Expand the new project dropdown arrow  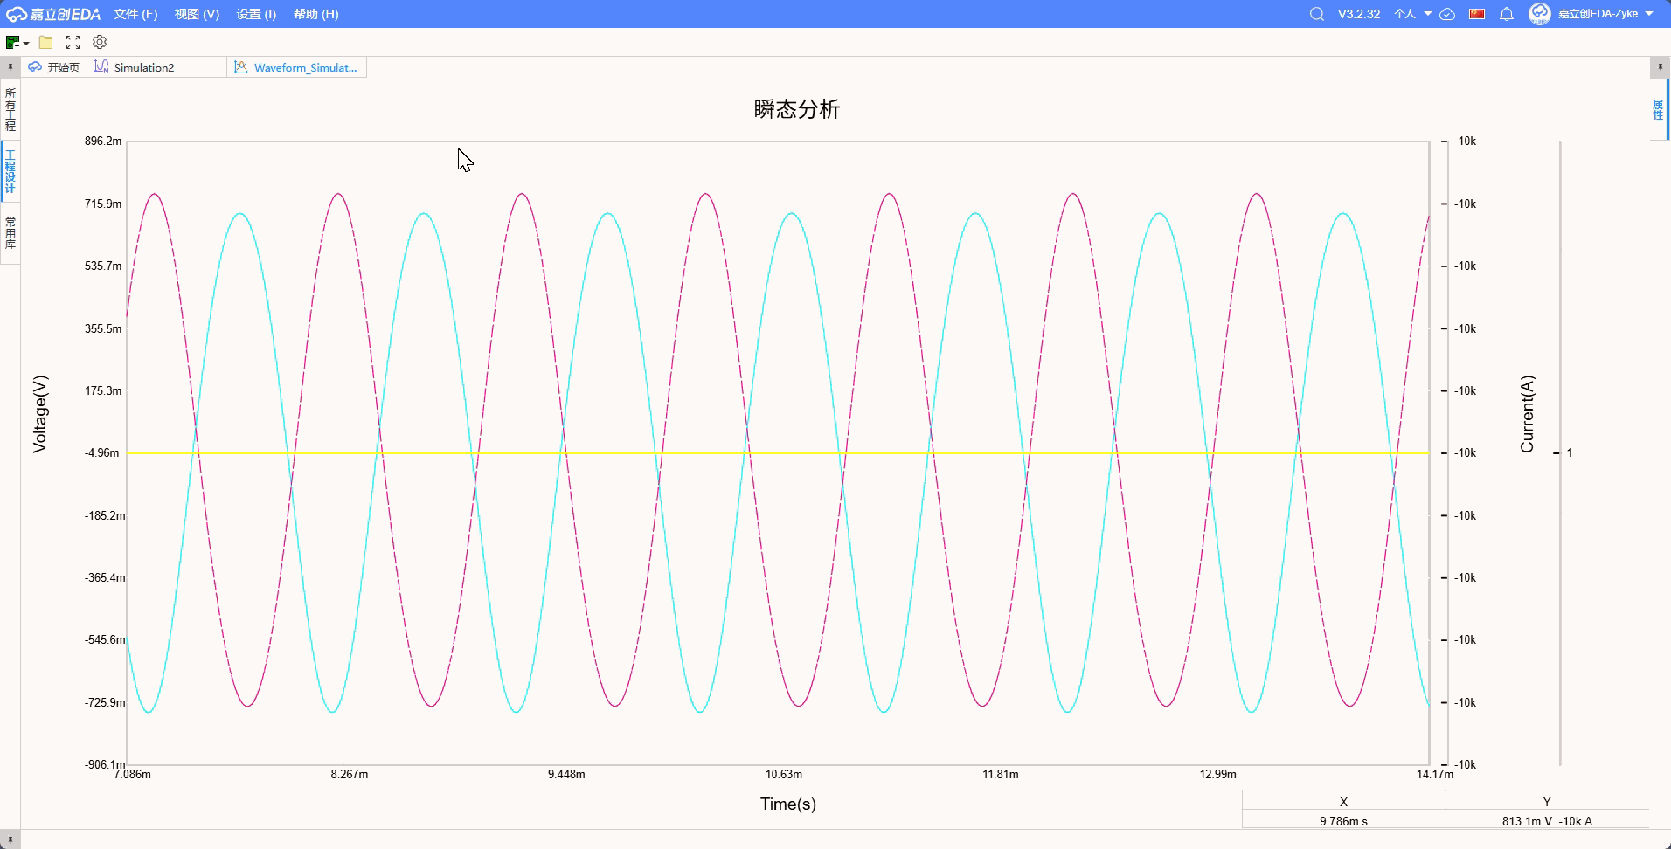click(x=27, y=43)
